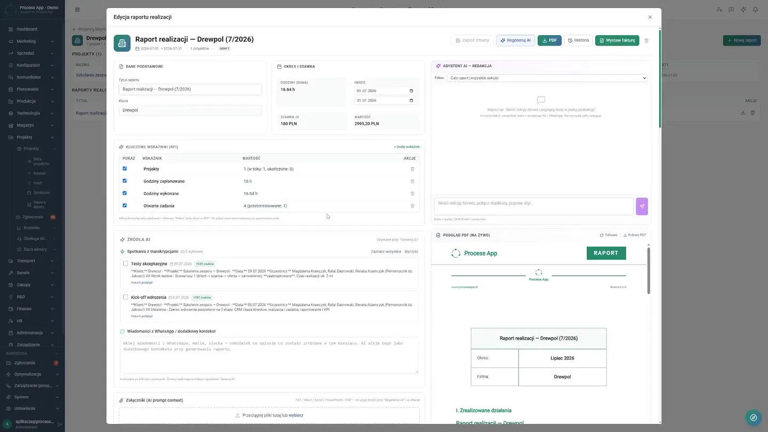Click the Regeneruj AI button
Viewport: 768px width, 432px height.
pos(516,41)
